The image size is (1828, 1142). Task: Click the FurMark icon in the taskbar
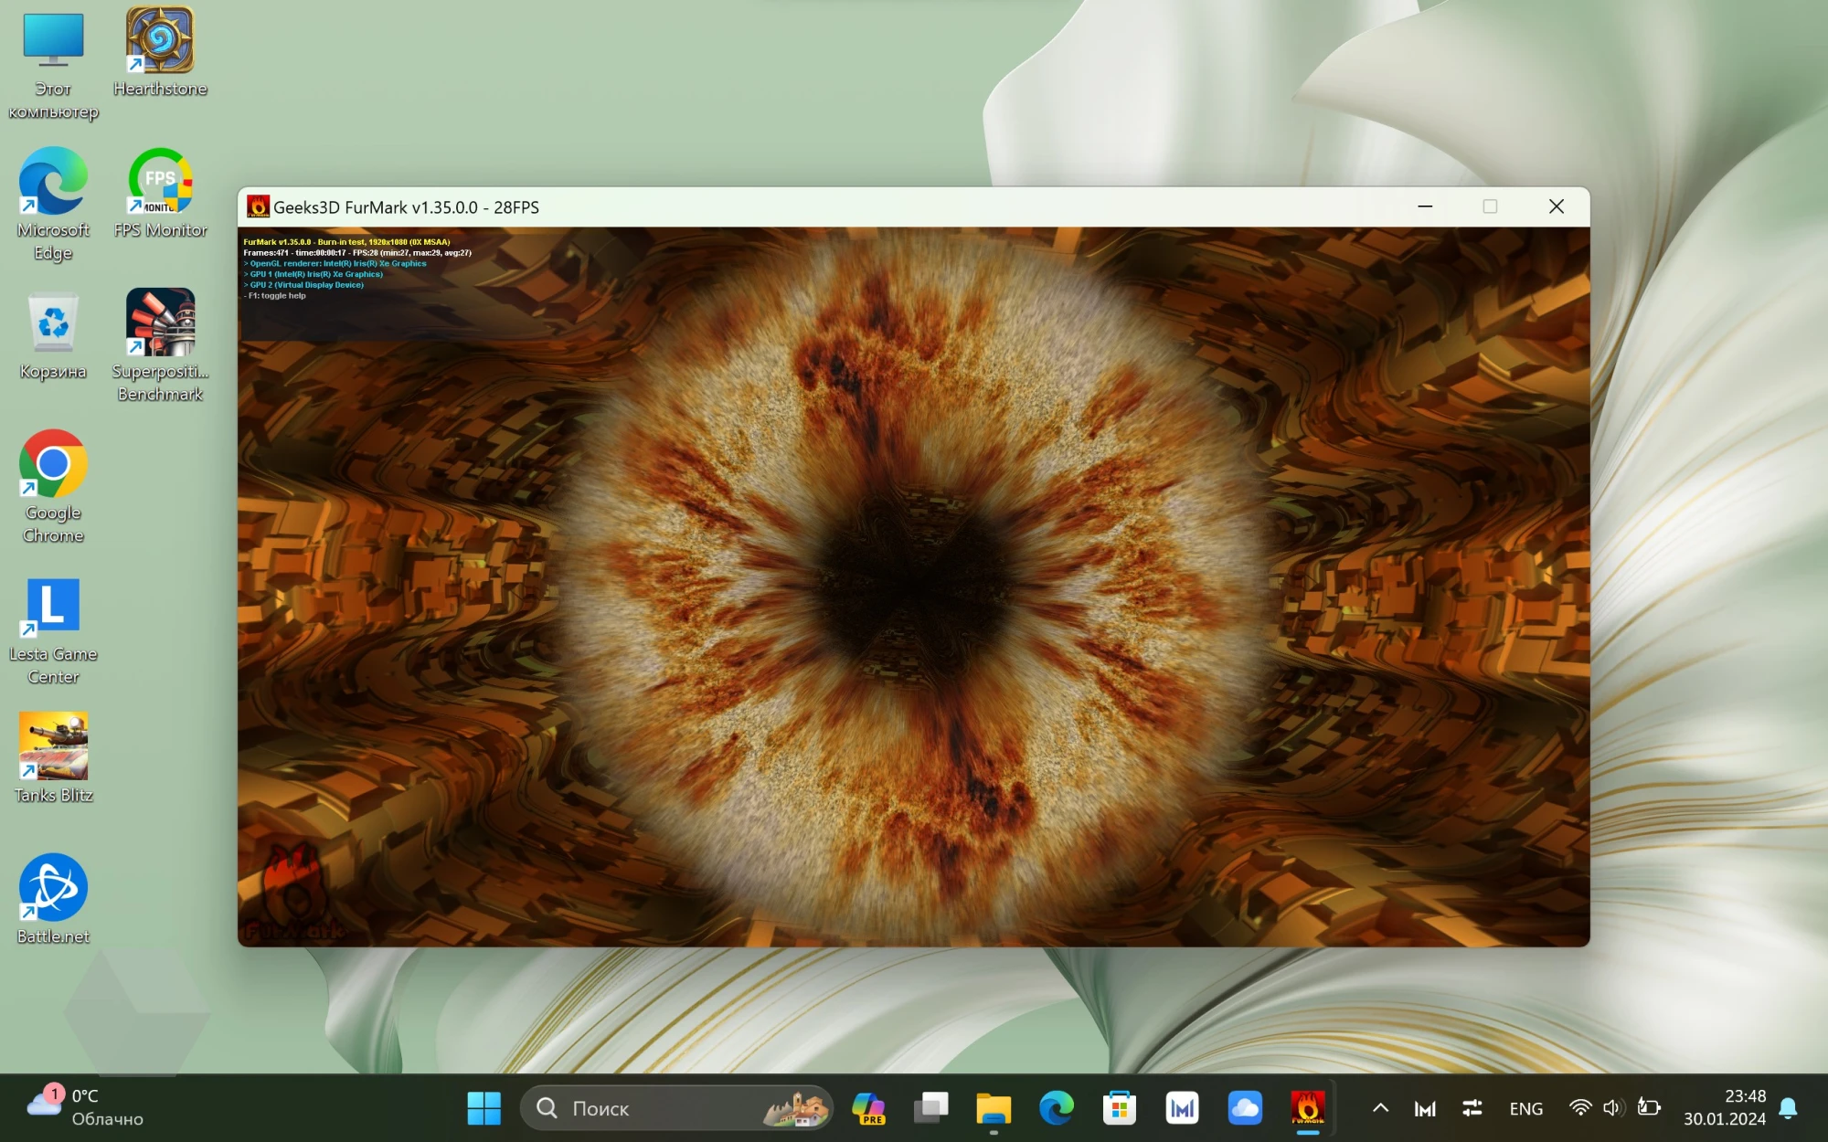[1308, 1108]
